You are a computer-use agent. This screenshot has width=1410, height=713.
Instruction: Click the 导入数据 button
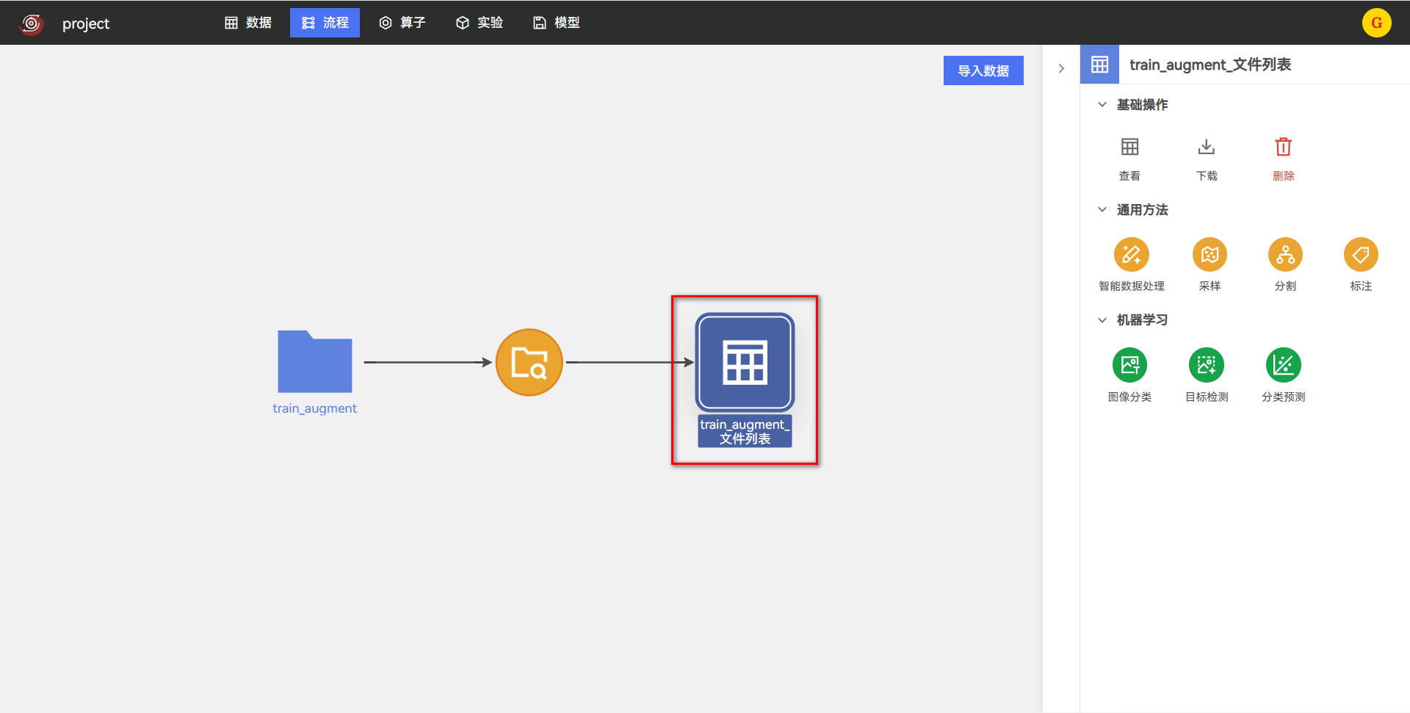(983, 70)
